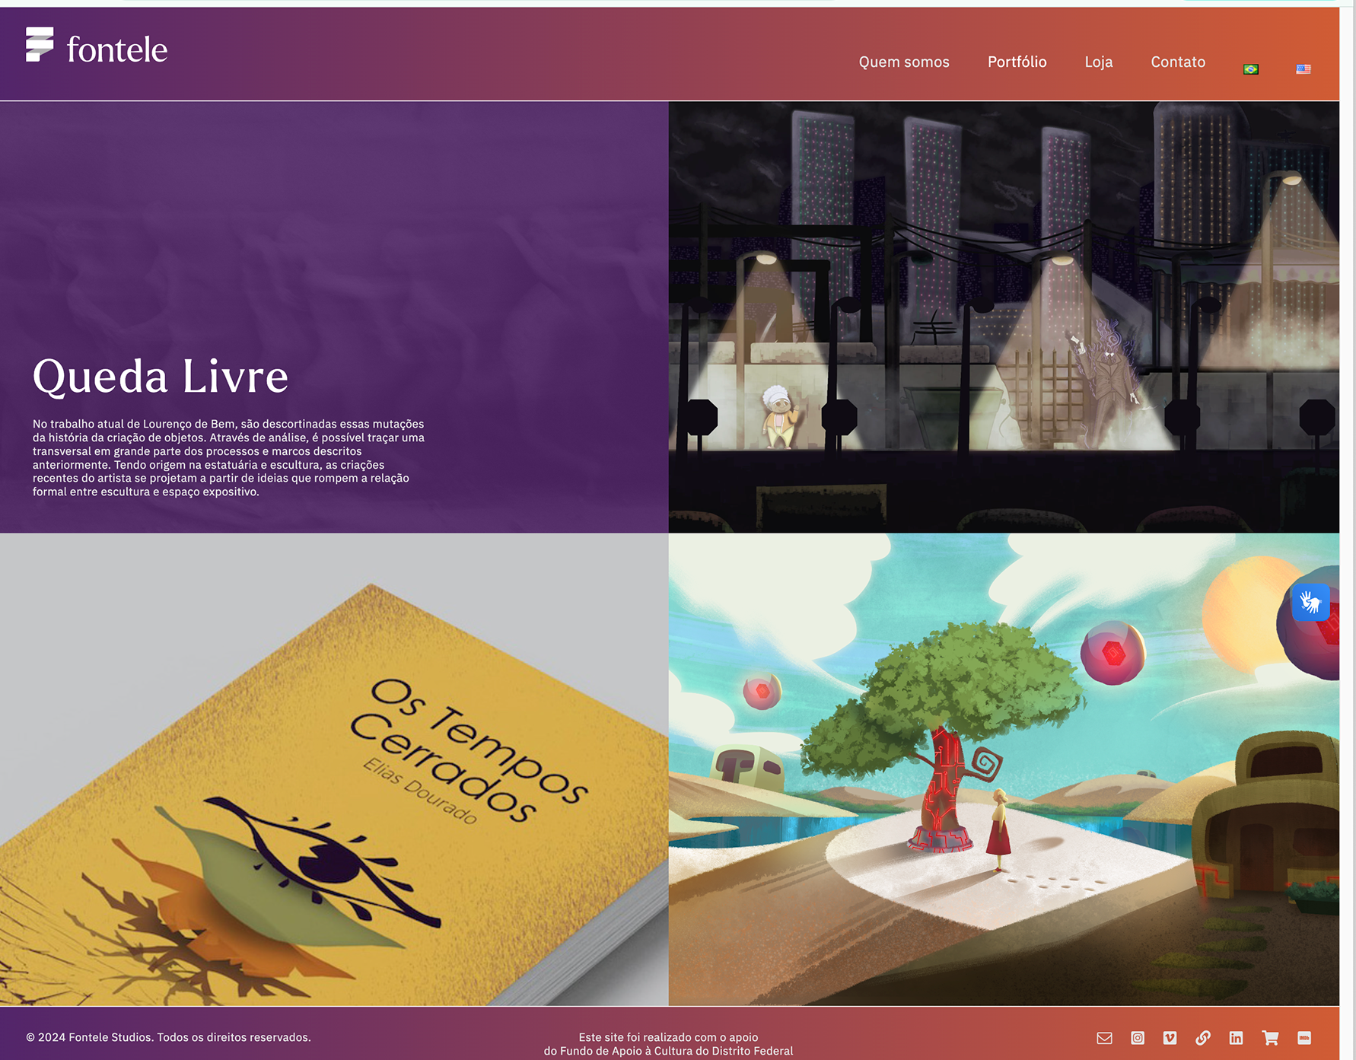
Task: Open the Queda Livre project title
Action: (161, 376)
